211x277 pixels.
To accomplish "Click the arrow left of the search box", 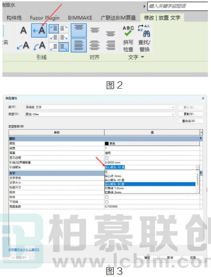I will click(x=144, y=6).
